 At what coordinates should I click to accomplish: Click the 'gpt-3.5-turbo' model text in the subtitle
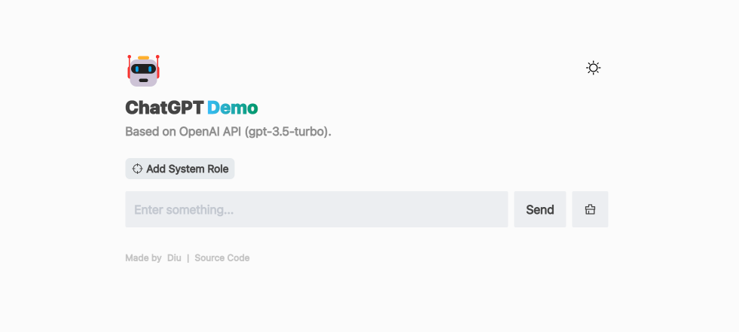pyautogui.click(x=288, y=132)
